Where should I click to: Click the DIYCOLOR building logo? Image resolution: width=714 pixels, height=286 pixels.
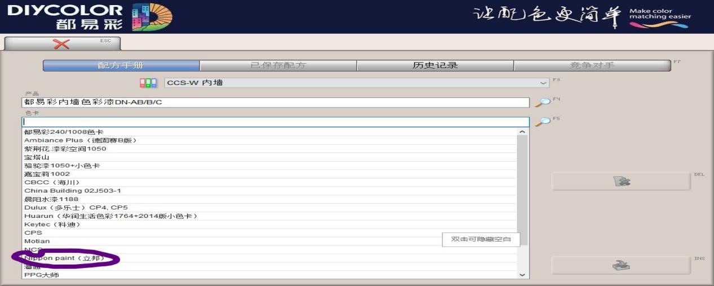pos(152,17)
